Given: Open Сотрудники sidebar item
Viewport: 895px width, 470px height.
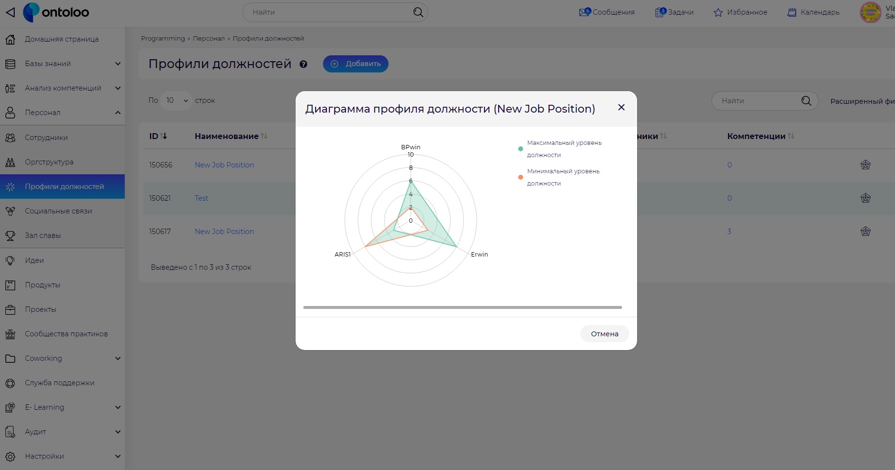Looking at the screenshot, I should [62, 138].
